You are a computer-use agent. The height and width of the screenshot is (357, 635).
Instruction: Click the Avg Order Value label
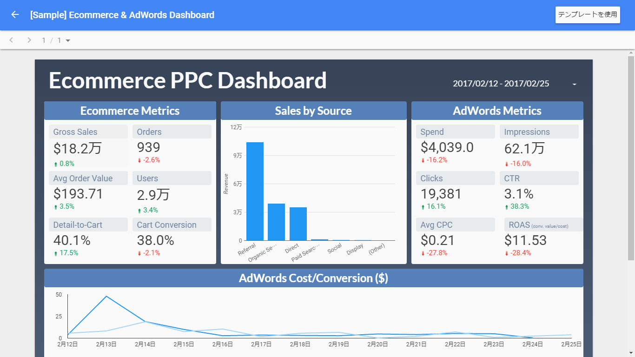(x=83, y=178)
